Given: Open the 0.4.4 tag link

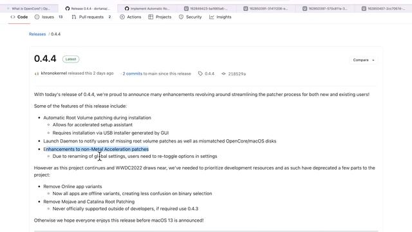Looking at the screenshot, I should (209, 73).
